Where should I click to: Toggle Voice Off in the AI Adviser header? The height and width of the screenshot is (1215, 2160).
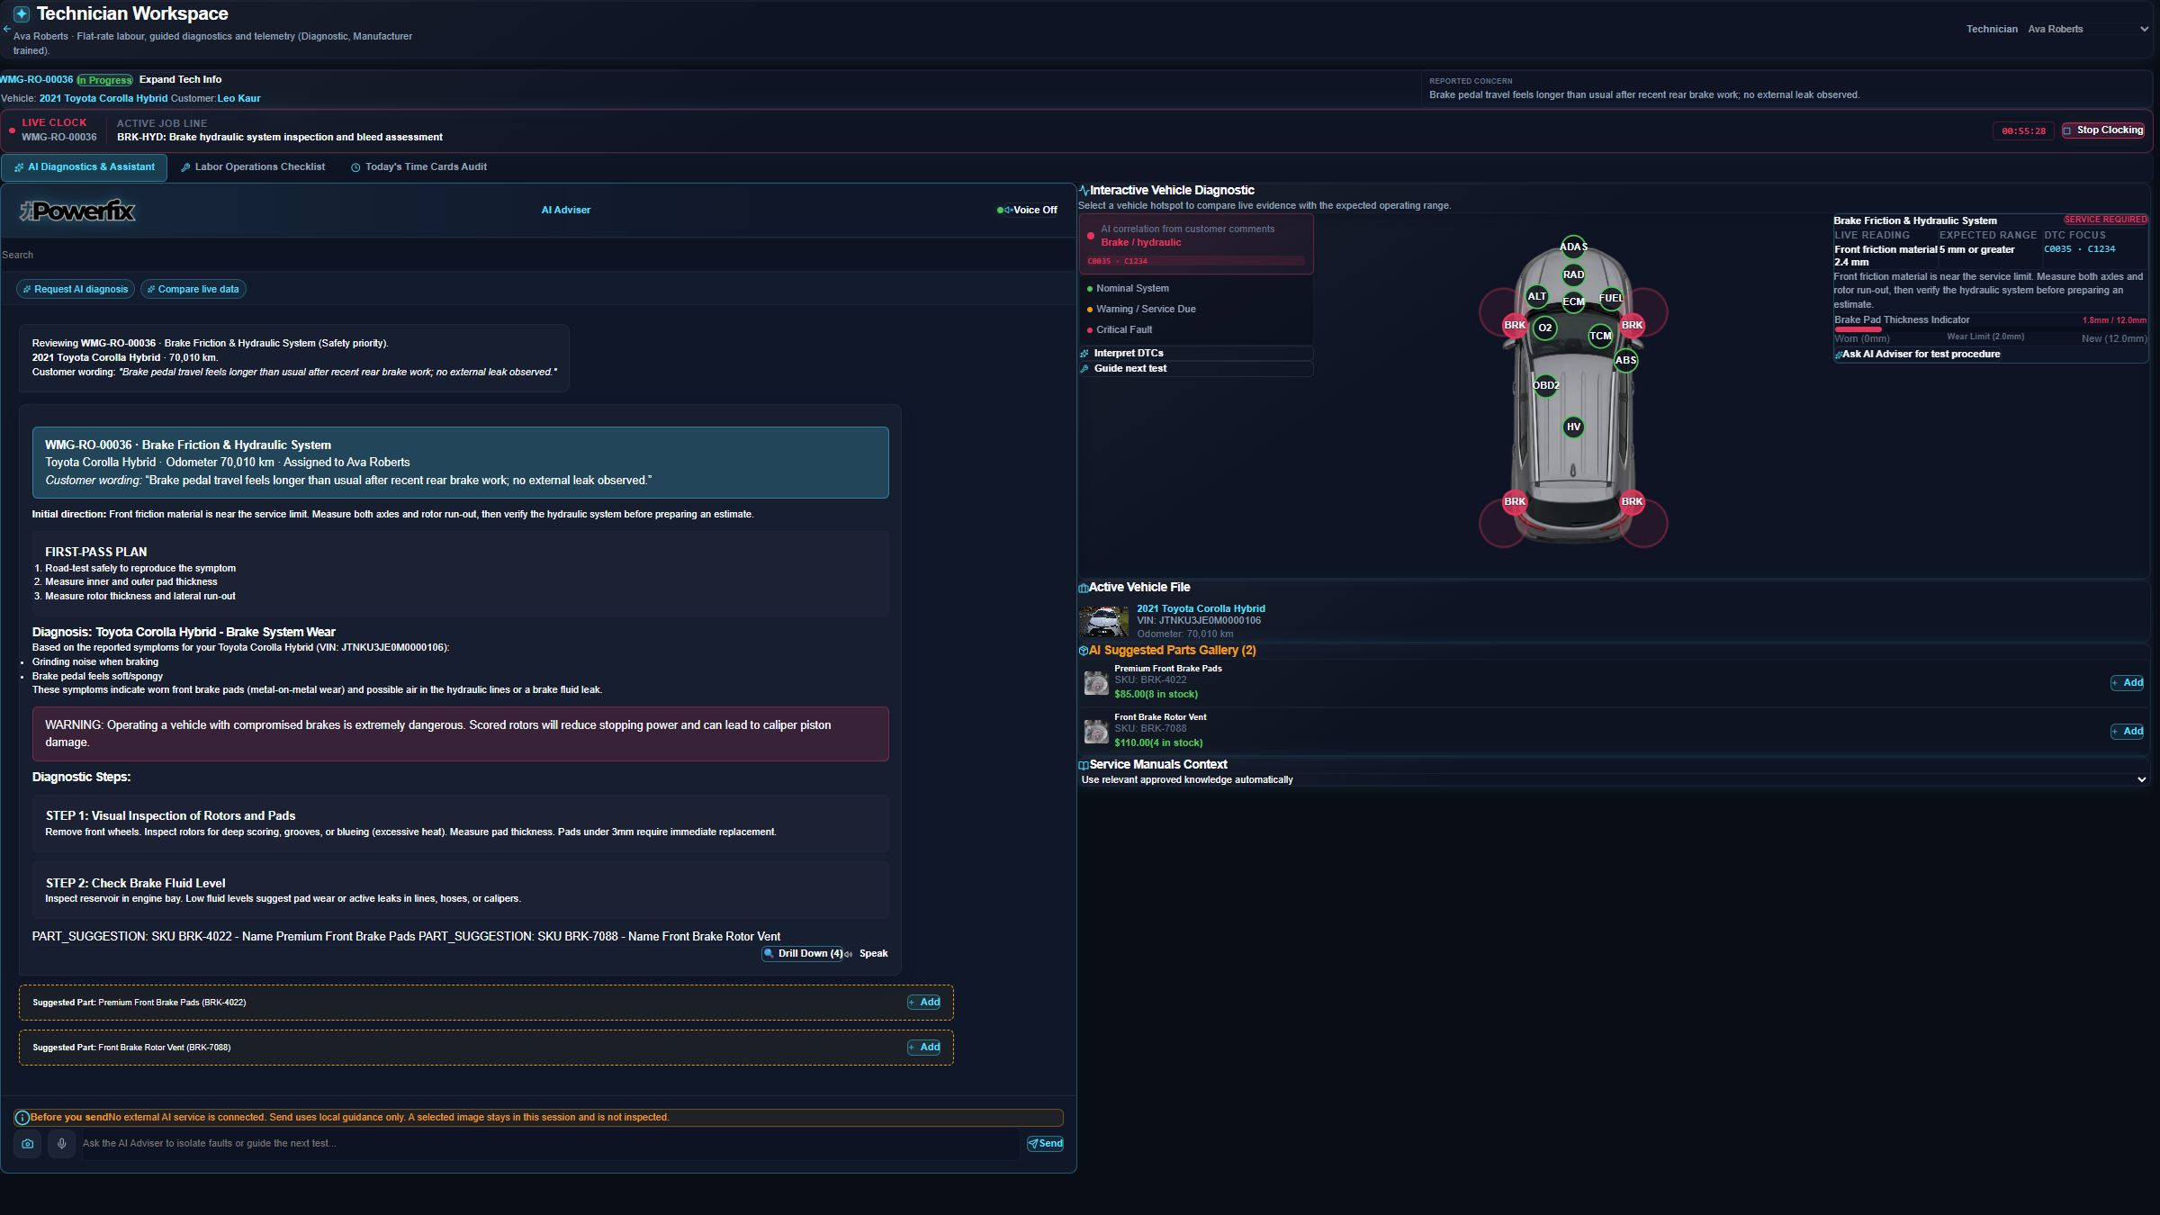tap(1027, 210)
